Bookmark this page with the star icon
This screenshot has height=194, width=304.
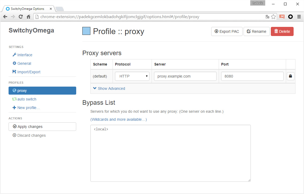[273, 17]
